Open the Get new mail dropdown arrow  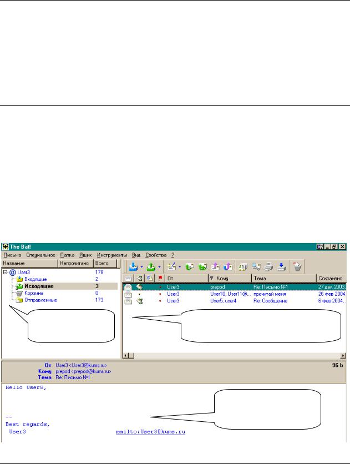pos(141,267)
